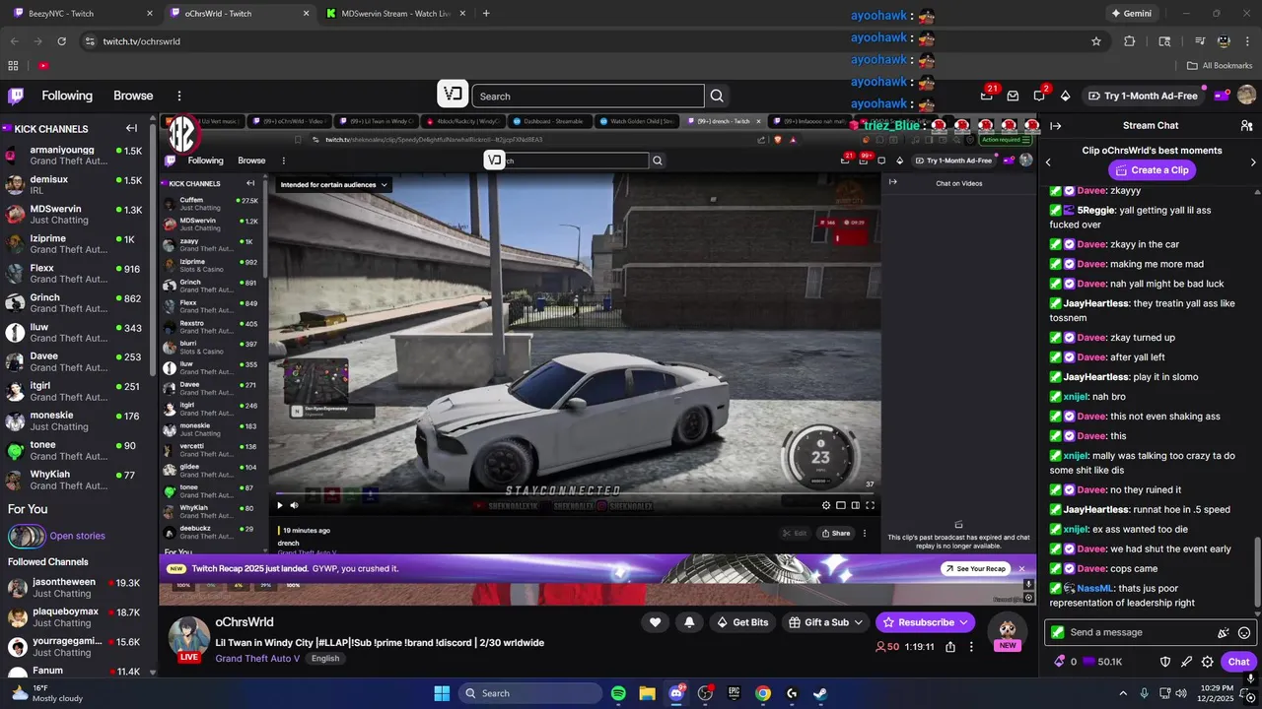Open chat settings gear icon
This screenshot has height=709, width=1262.
point(1207,662)
